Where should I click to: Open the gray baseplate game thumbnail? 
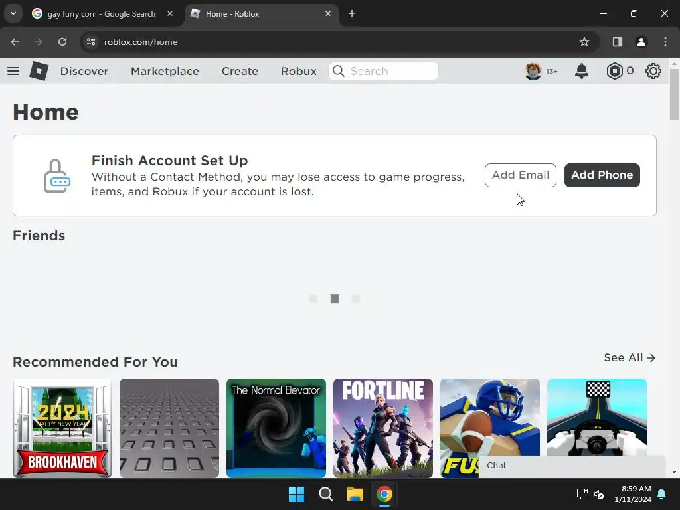click(169, 428)
